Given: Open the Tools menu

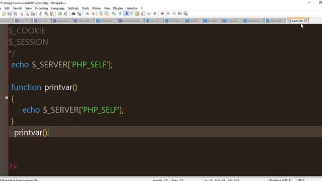Looking at the screenshot, I should click(85, 8).
